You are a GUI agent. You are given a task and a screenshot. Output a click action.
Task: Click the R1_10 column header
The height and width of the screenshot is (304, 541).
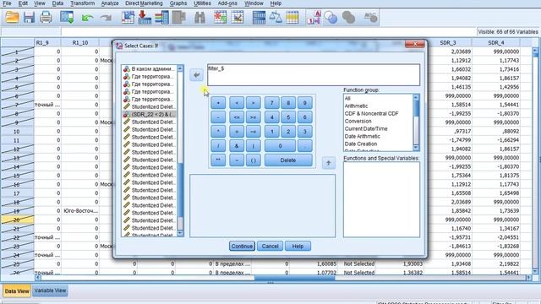pos(80,43)
